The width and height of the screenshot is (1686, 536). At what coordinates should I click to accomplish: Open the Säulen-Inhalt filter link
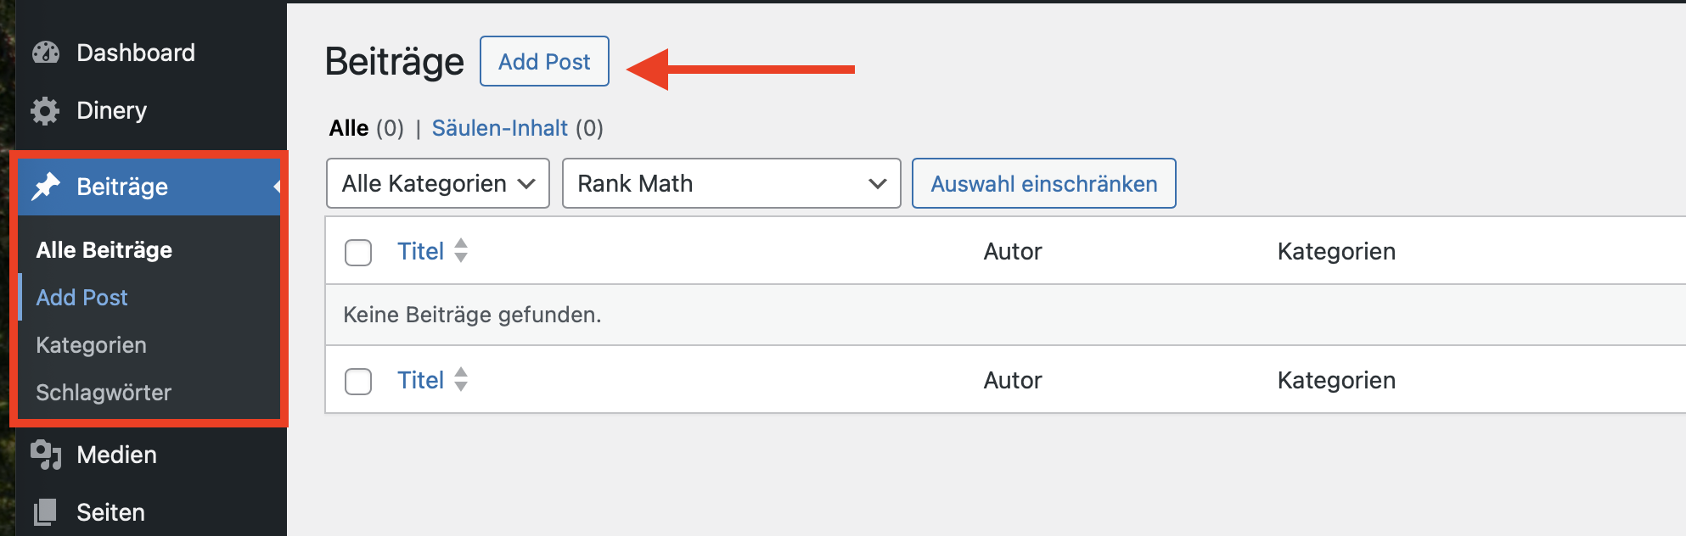pyautogui.click(x=500, y=128)
